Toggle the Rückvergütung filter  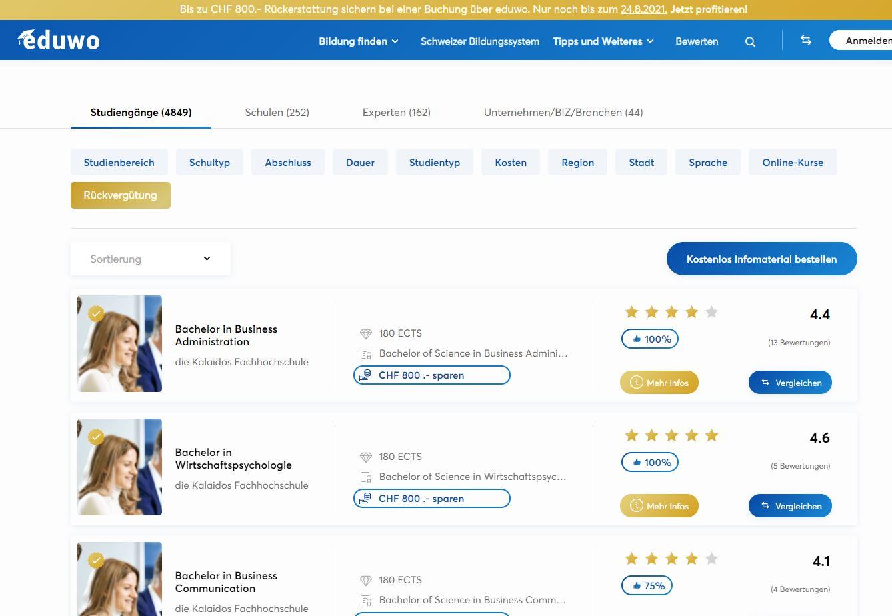tap(121, 195)
